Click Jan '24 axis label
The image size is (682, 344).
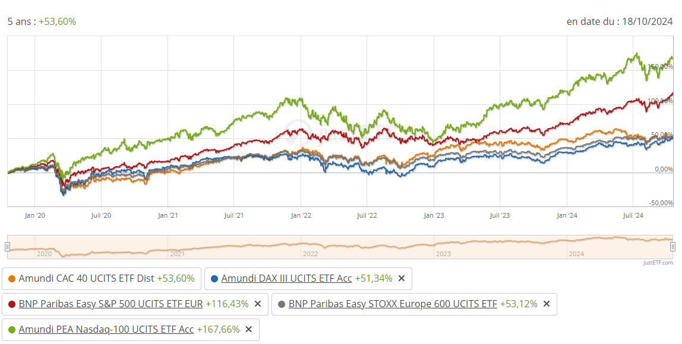[x=567, y=215]
